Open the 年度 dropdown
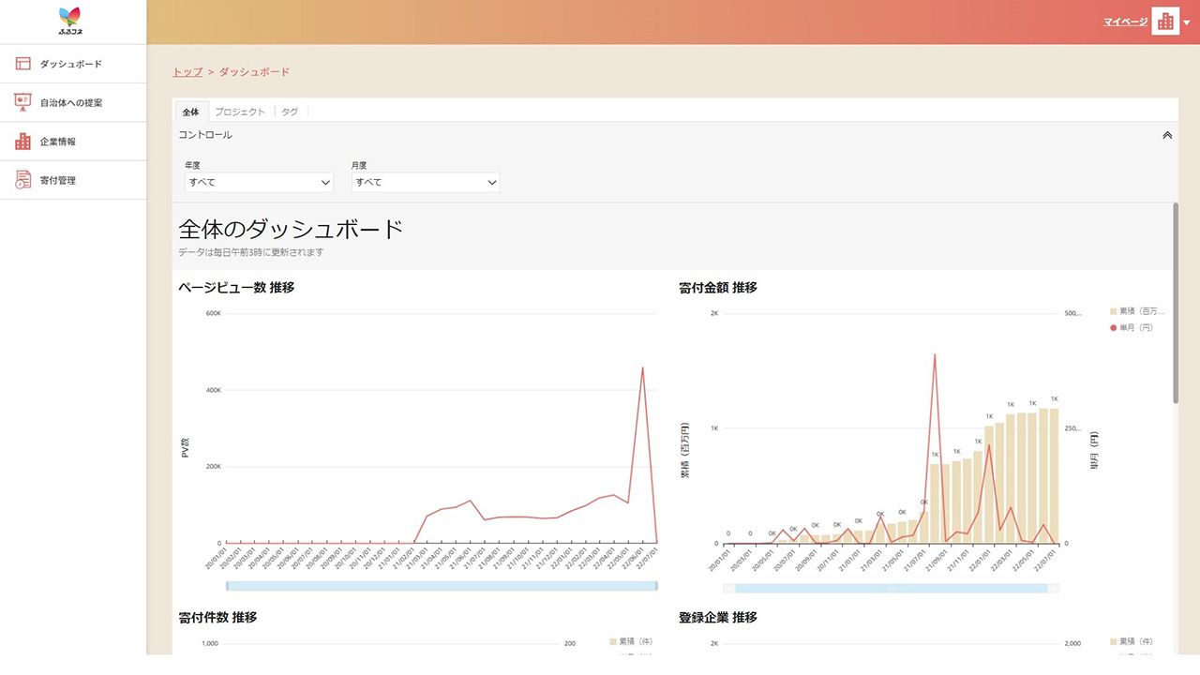Viewport: 1200px width, 675px height. click(x=260, y=183)
